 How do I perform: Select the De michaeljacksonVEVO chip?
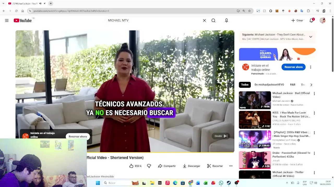tap(269, 85)
